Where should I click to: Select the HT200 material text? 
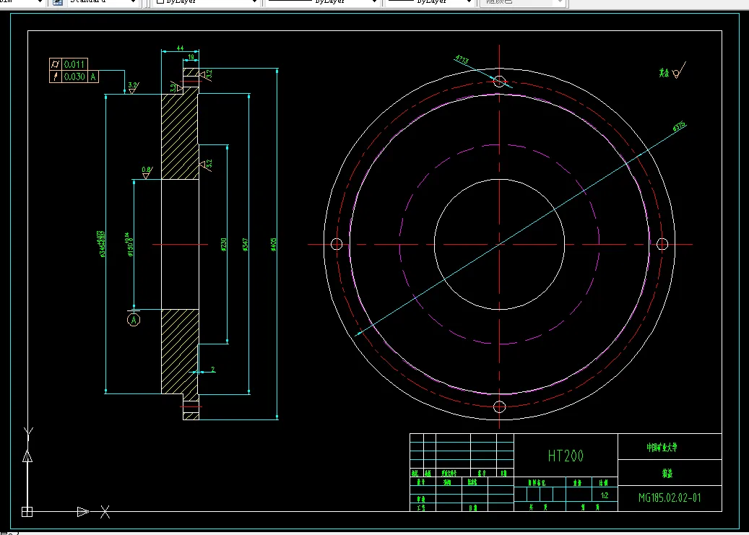566,456
